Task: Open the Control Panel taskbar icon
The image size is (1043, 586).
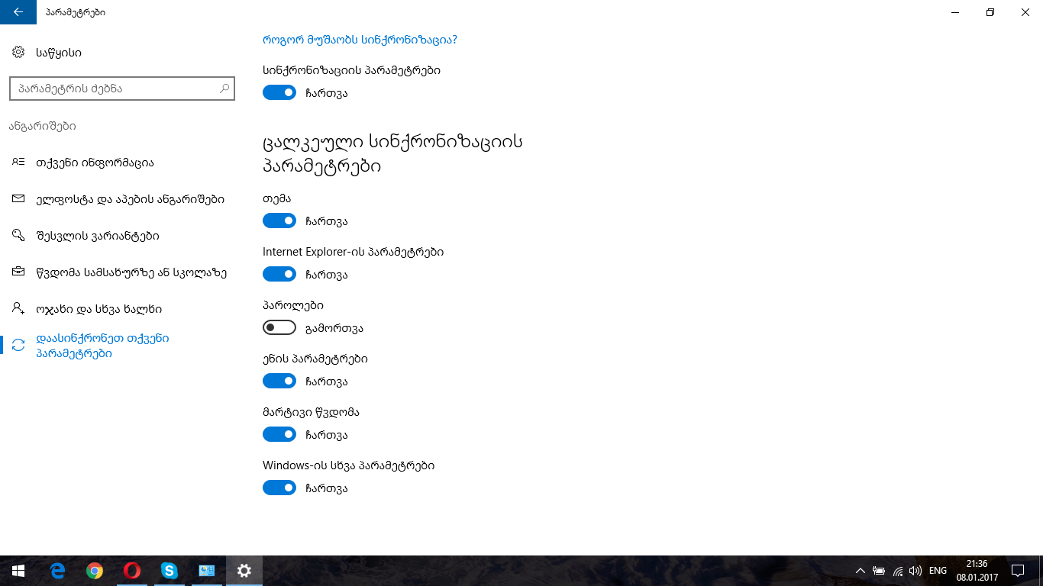Action: point(207,571)
